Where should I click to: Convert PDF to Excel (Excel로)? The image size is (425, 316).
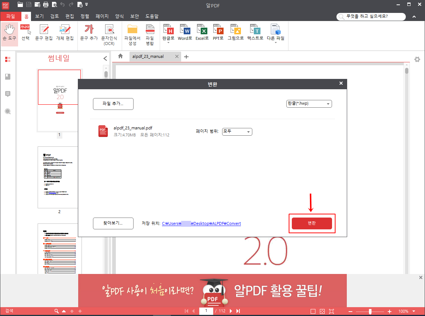[202, 32]
